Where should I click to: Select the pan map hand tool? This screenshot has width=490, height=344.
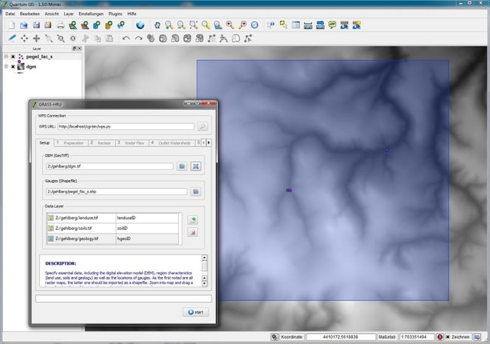(x=157, y=25)
